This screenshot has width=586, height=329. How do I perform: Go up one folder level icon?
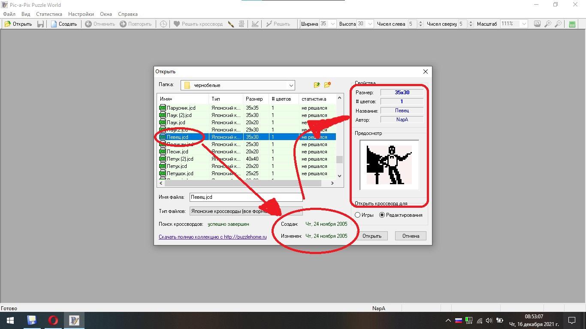[317, 85]
